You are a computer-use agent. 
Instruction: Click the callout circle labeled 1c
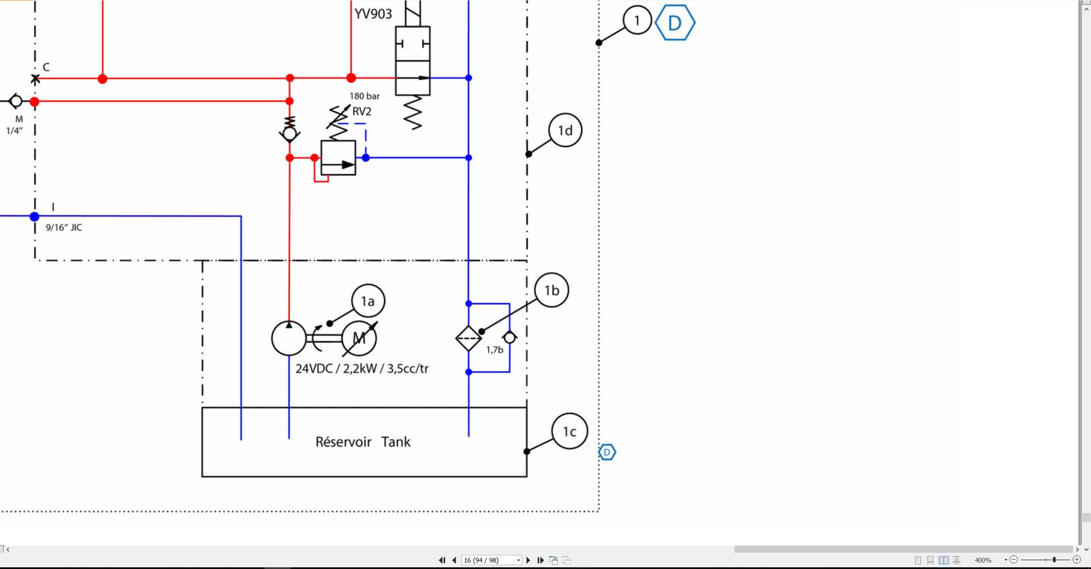coord(570,431)
